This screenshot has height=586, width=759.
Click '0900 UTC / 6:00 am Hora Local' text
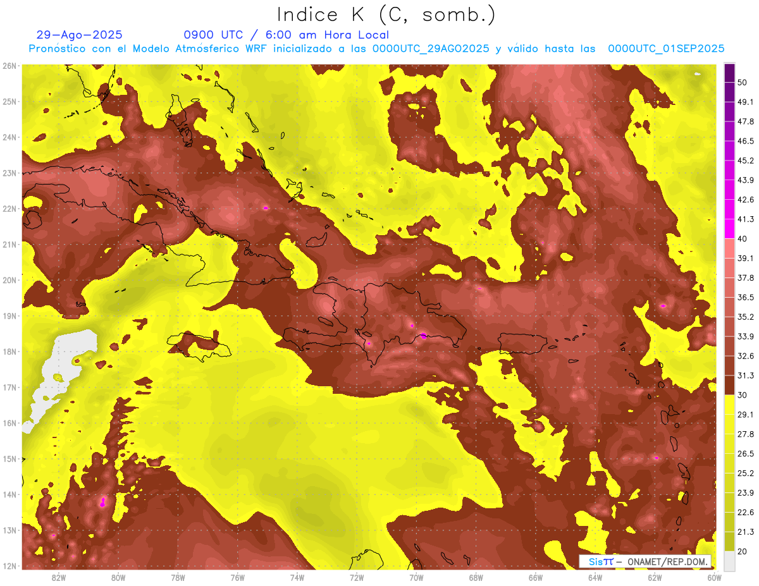point(286,35)
